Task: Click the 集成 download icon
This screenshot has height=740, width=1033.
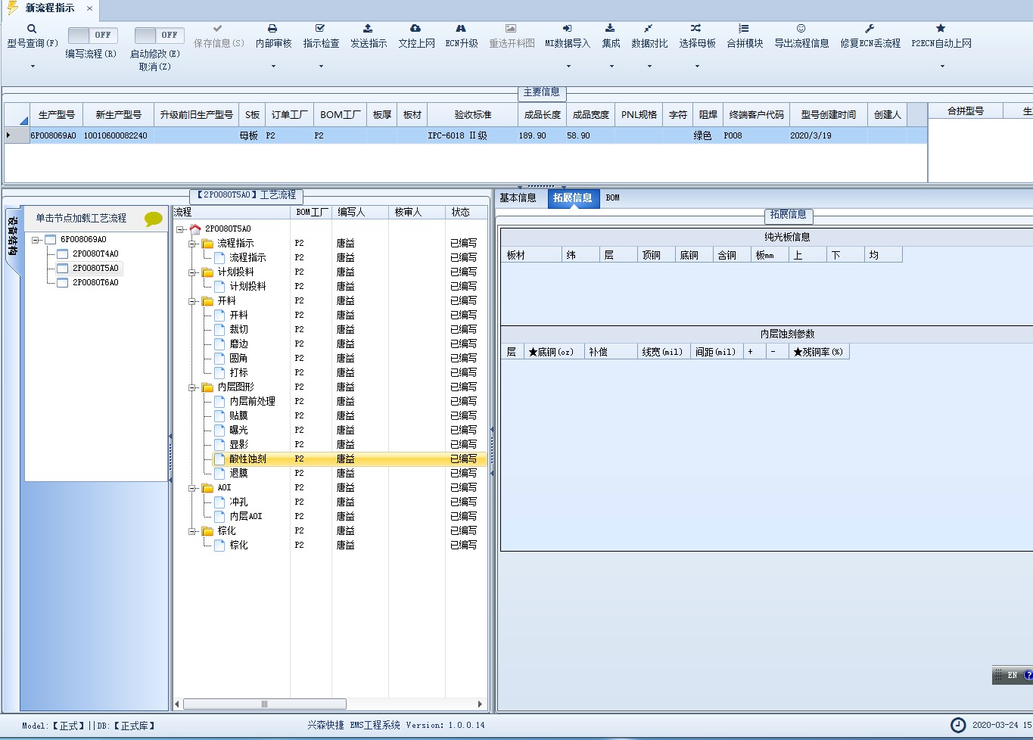Action: (611, 29)
